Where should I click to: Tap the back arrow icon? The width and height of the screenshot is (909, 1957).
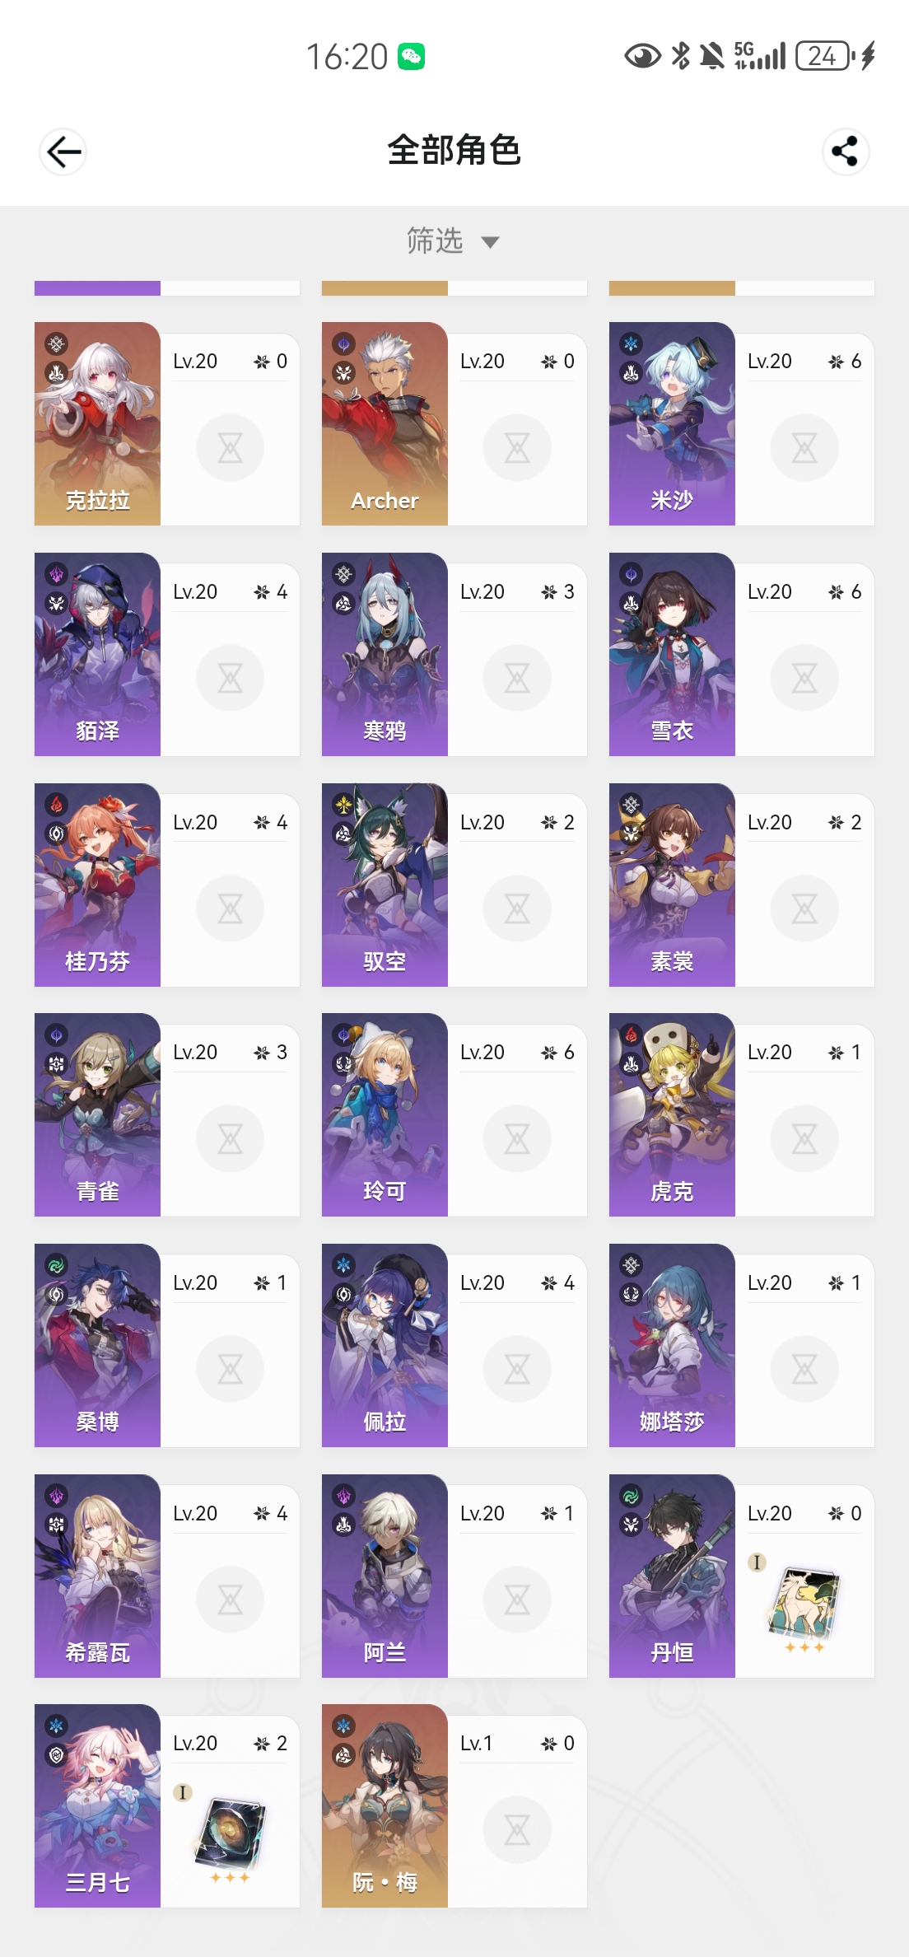coord(63,152)
